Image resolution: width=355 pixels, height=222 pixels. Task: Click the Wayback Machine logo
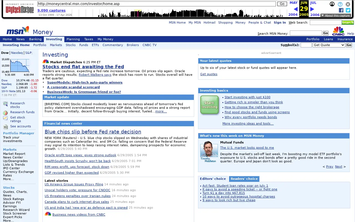pos(20,9)
